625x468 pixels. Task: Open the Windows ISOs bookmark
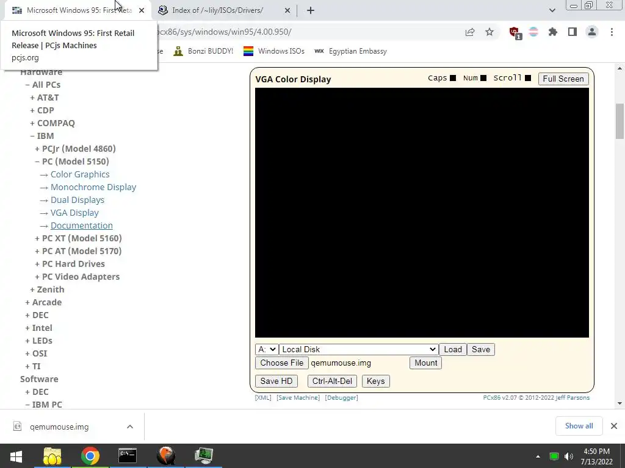(274, 51)
